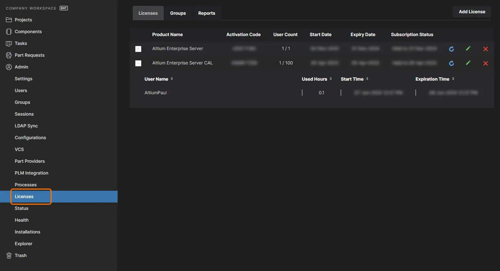Click the Subscription Status column header

click(x=412, y=35)
